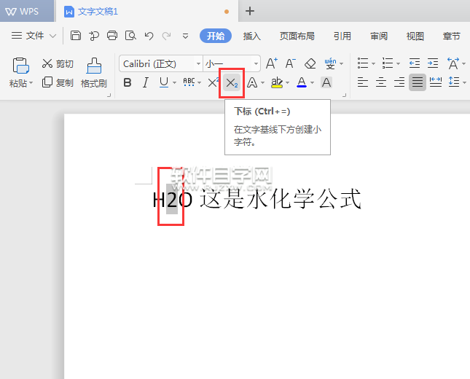The image size is (470, 379).
Task: Toggle Underline formatting
Action: pyautogui.click(x=164, y=82)
